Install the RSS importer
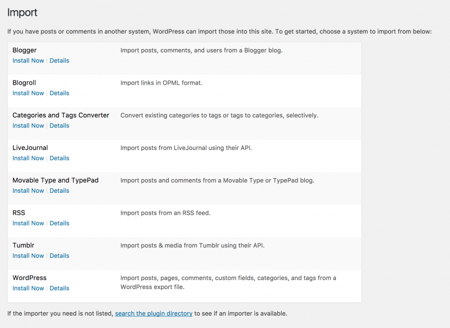Image resolution: width=450 pixels, height=328 pixels. click(x=28, y=223)
